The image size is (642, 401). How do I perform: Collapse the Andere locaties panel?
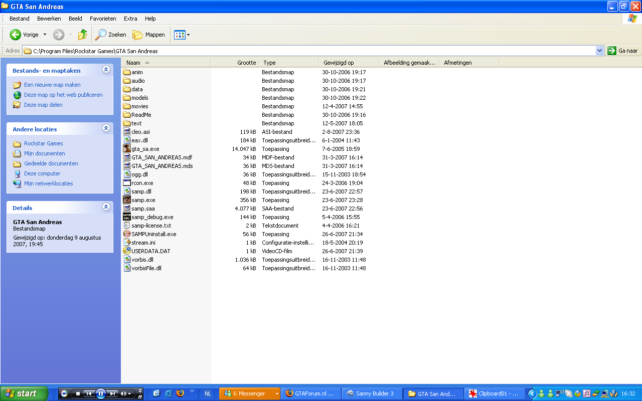(x=106, y=128)
